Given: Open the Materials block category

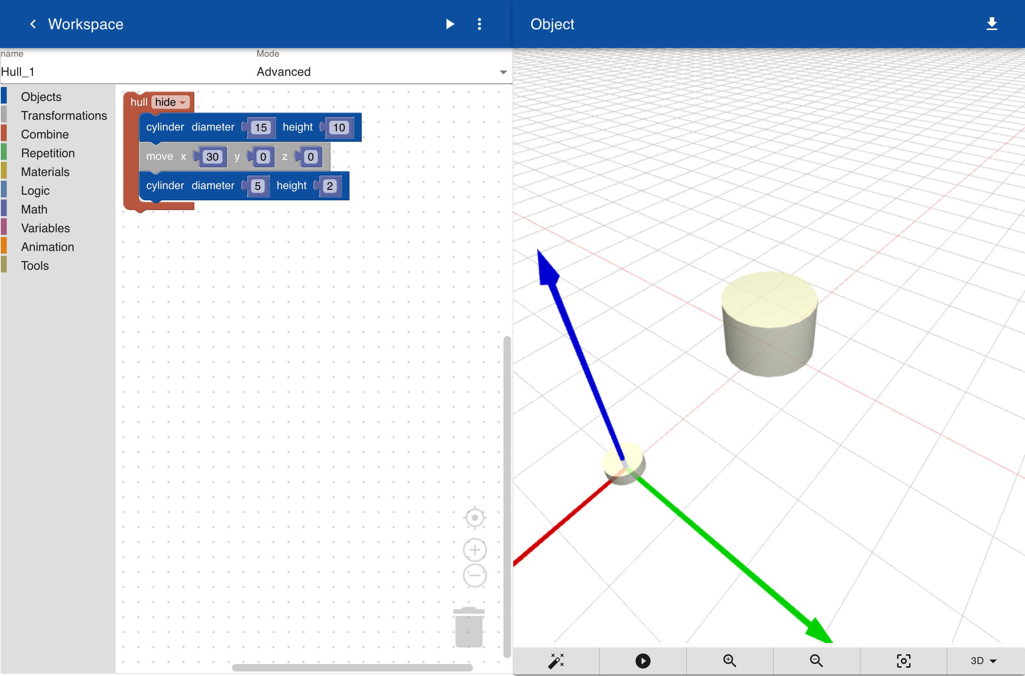Looking at the screenshot, I should click(x=45, y=171).
